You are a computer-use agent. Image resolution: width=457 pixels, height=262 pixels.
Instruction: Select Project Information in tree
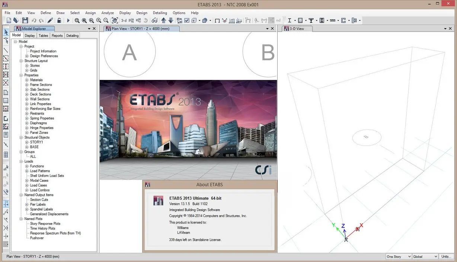[x=43, y=51]
